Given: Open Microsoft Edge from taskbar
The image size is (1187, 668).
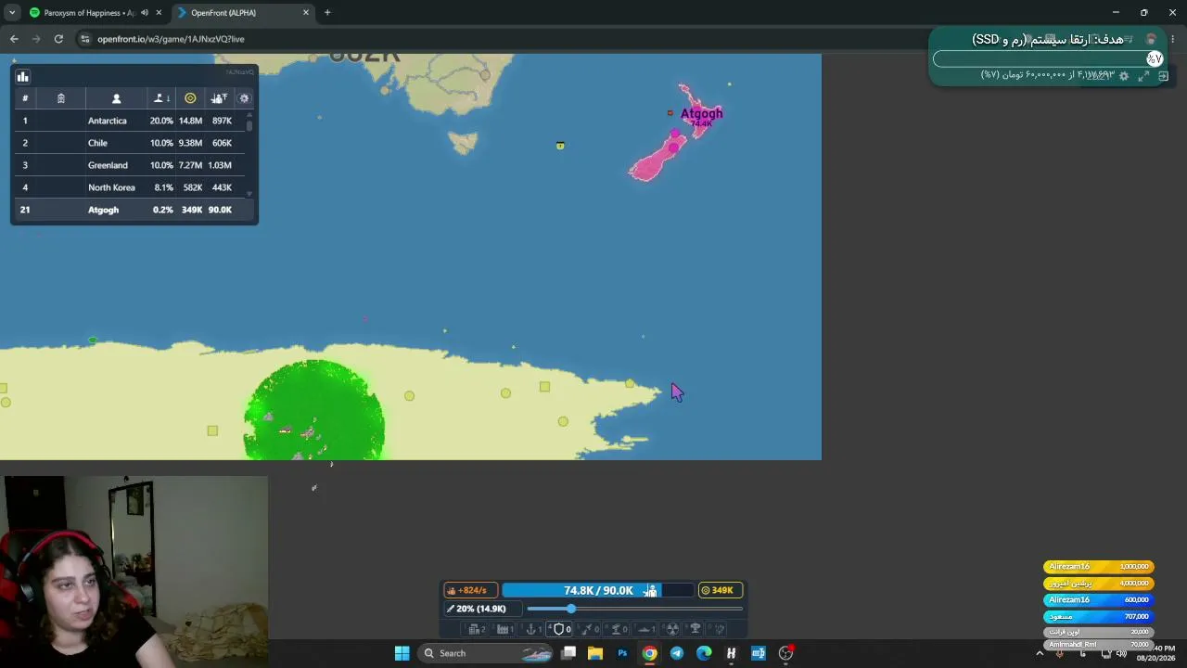Looking at the screenshot, I should [x=704, y=653].
